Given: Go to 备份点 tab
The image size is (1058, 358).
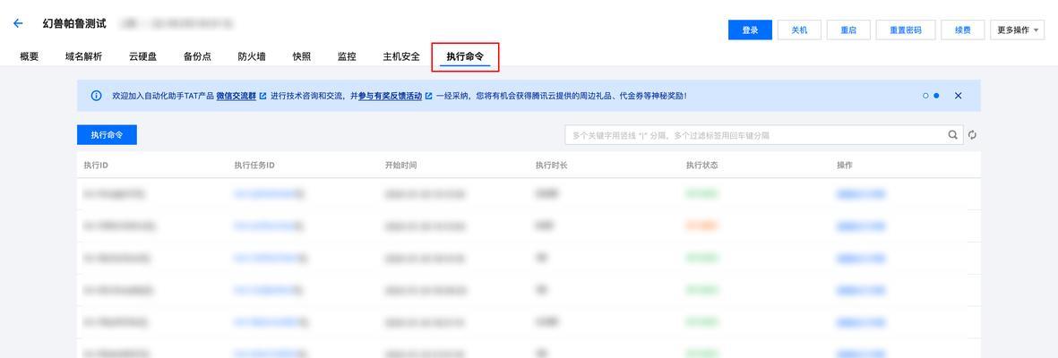Looking at the screenshot, I should click(197, 56).
